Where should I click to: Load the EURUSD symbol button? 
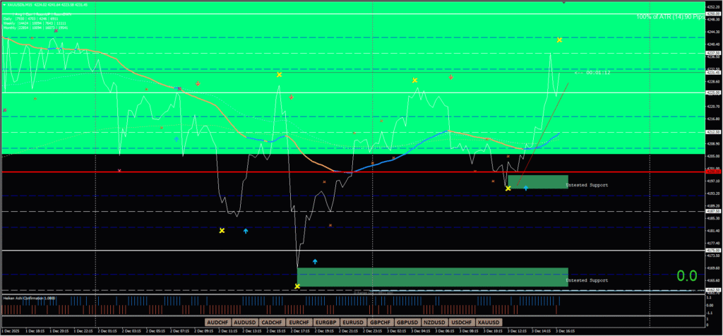click(x=354, y=322)
